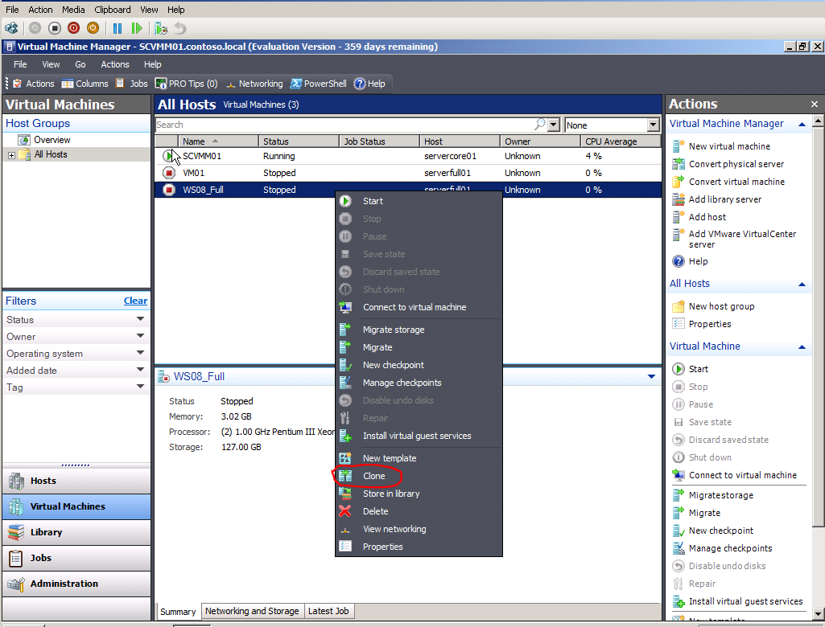Switch to the Jobs view
Image resolution: width=825 pixels, height=627 pixels.
[x=76, y=558]
